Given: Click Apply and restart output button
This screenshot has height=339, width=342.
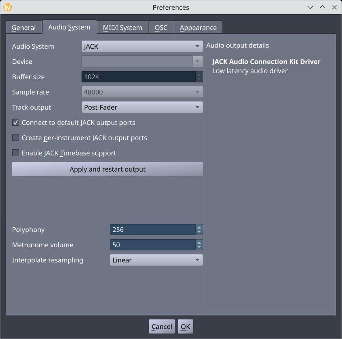Looking at the screenshot, I should click(x=108, y=169).
